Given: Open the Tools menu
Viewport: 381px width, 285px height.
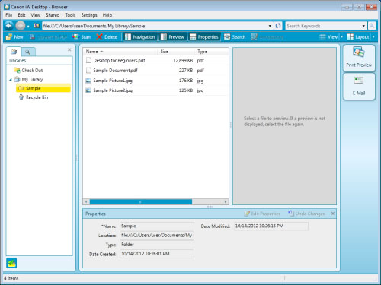Looking at the screenshot, I should tap(70, 15).
